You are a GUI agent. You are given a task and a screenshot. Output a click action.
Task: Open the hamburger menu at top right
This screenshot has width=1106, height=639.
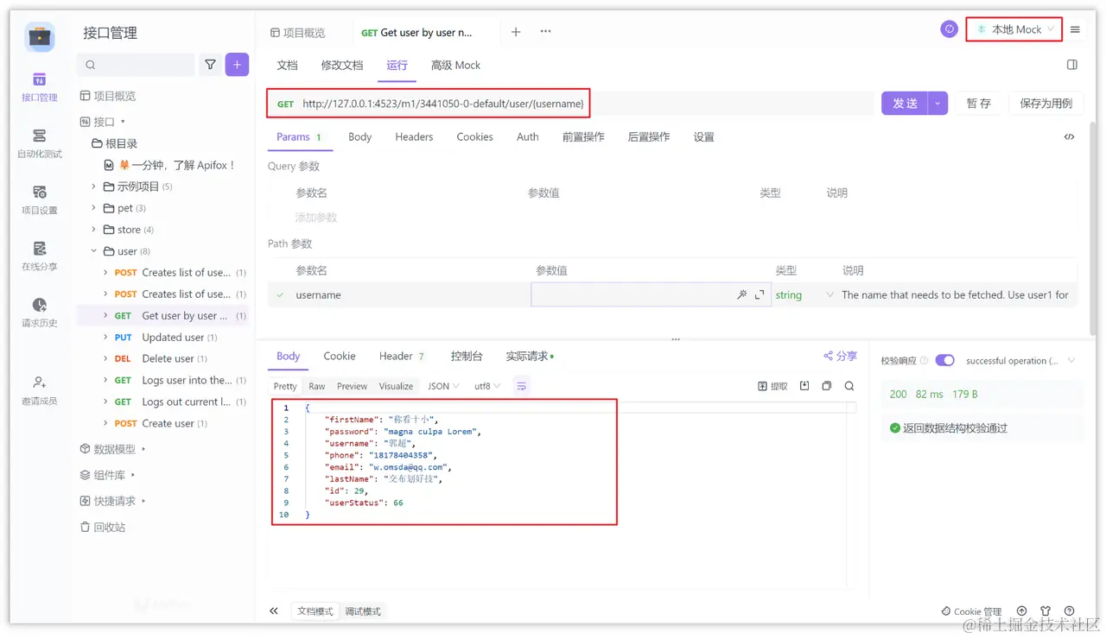(1075, 29)
